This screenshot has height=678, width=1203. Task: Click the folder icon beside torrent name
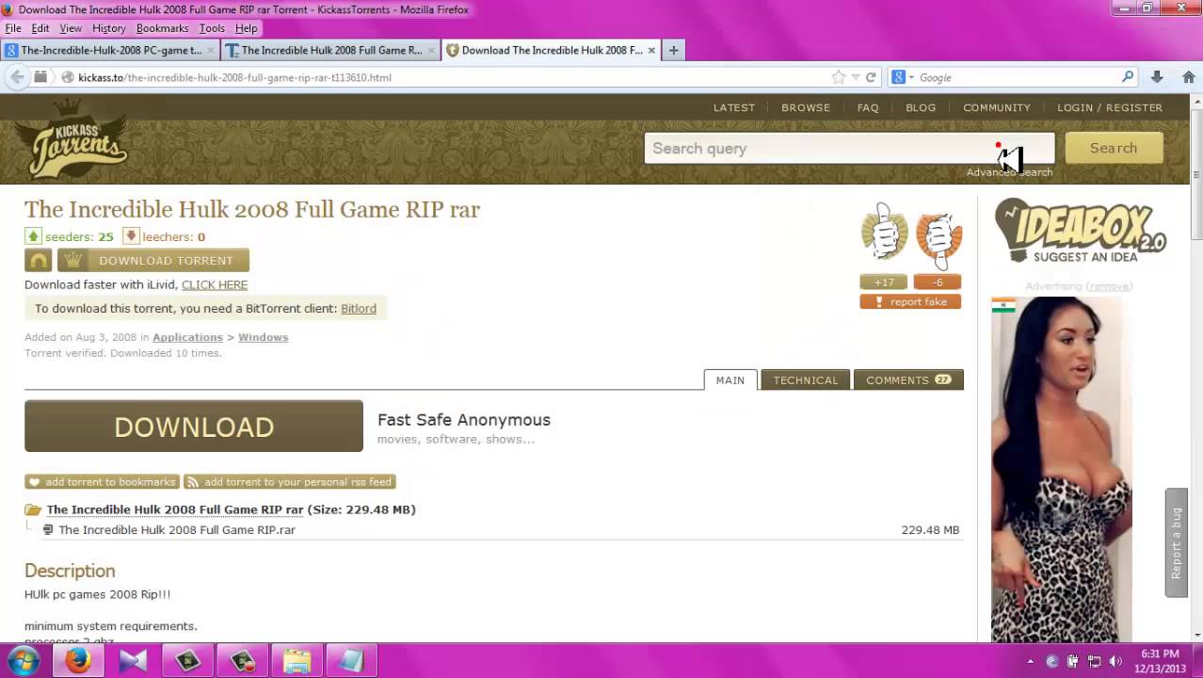point(33,509)
